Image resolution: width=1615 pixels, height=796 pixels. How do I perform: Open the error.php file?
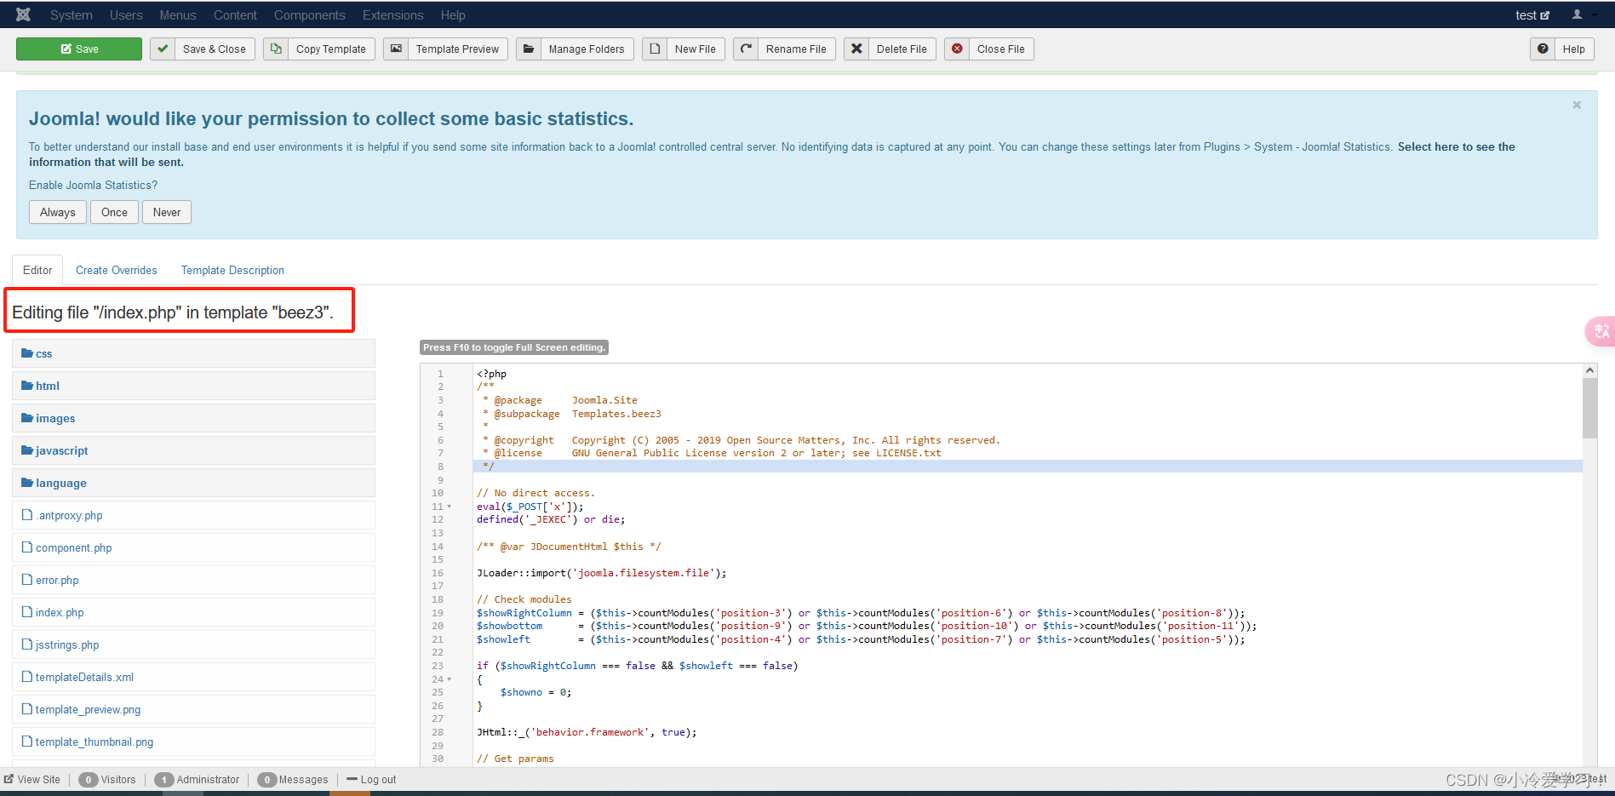coord(194,580)
